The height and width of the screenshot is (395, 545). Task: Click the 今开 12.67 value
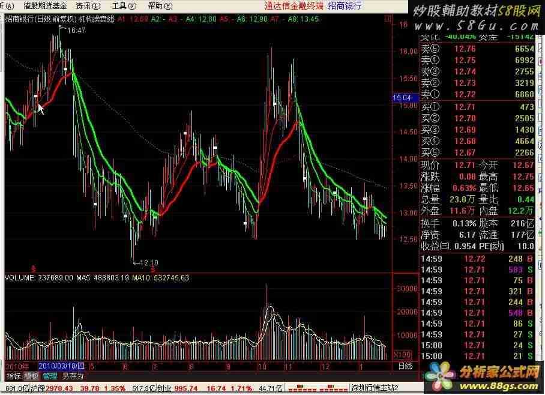523,165
